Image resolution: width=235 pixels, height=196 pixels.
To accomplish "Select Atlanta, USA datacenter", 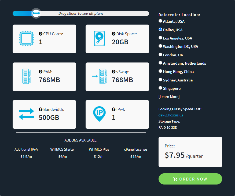I will (160, 21).
